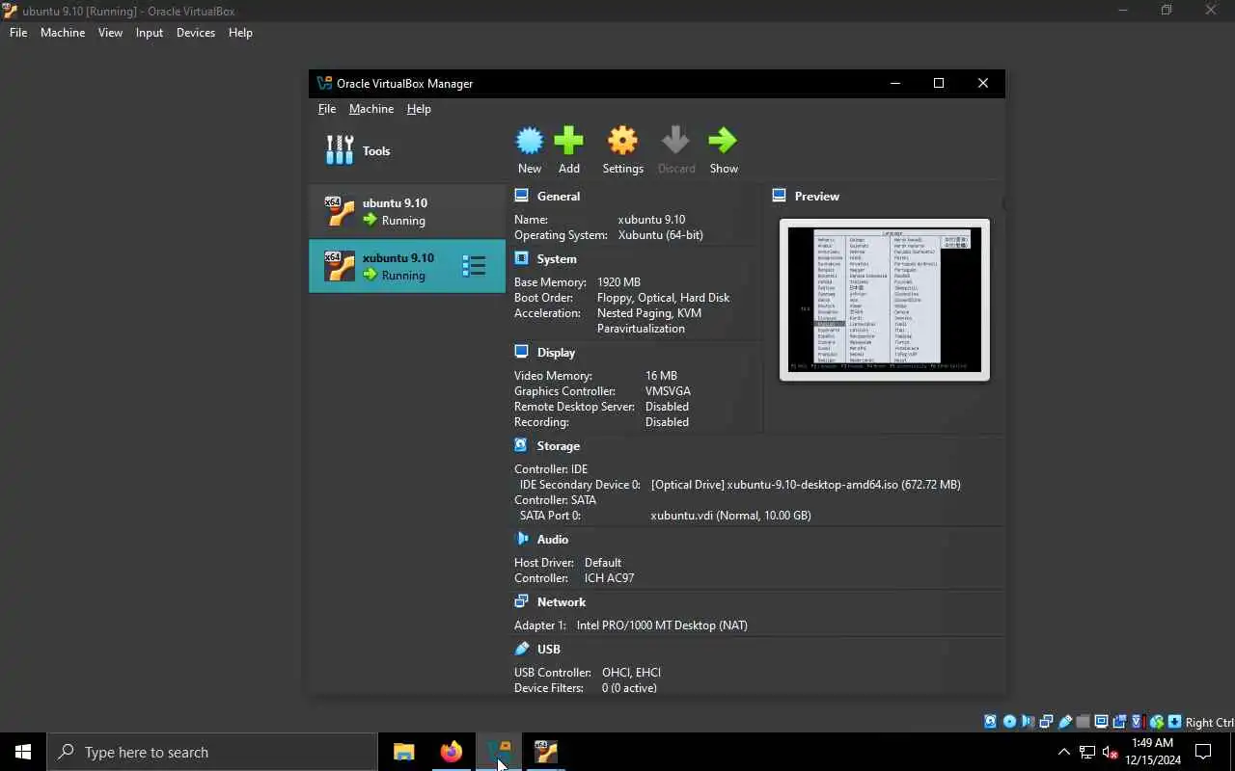The width and height of the screenshot is (1235, 771).
Task: Click the System section chip icon
Action: [522, 258]
